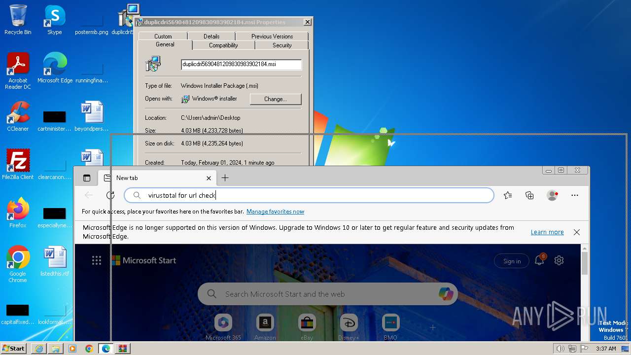Open capitalfixed file on desktop
This screenshot has height=355, width=631.
tap(18, 314)
